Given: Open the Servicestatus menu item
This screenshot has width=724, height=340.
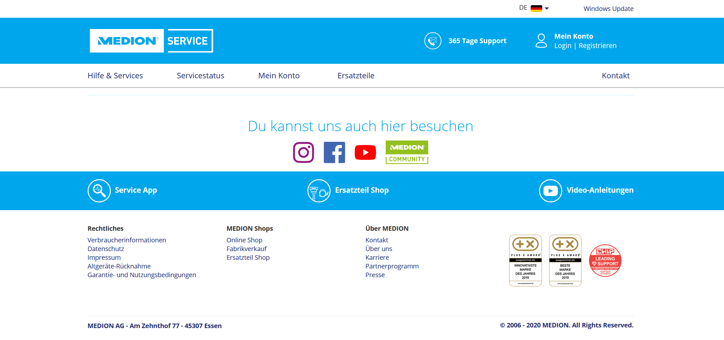Looking at the screenshot, I should [x=200, y=75].
